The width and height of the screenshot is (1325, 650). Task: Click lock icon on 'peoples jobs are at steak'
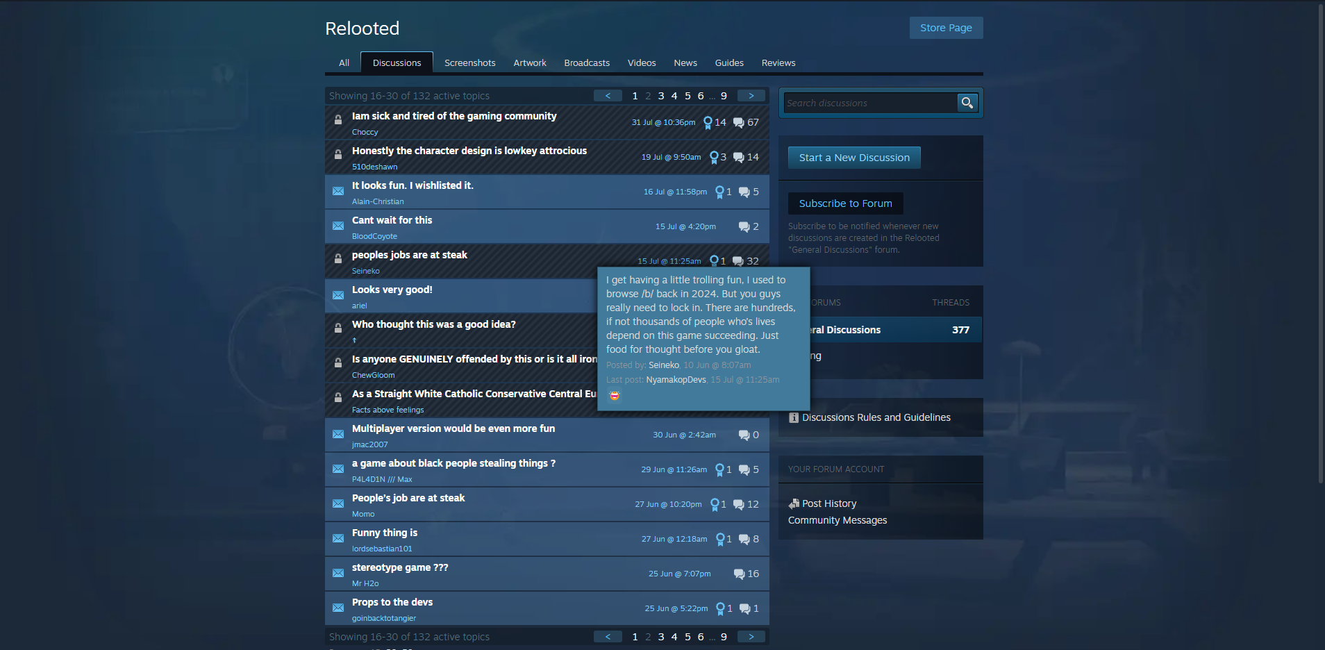coord(338,258)
